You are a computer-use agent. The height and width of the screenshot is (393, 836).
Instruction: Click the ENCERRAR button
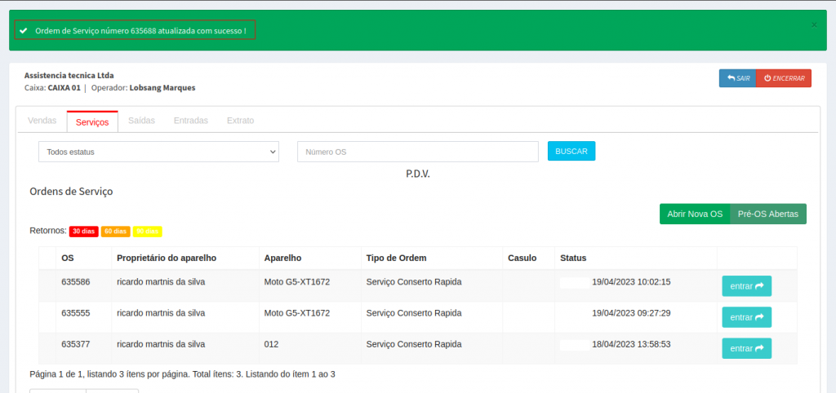tap(784, 78)
